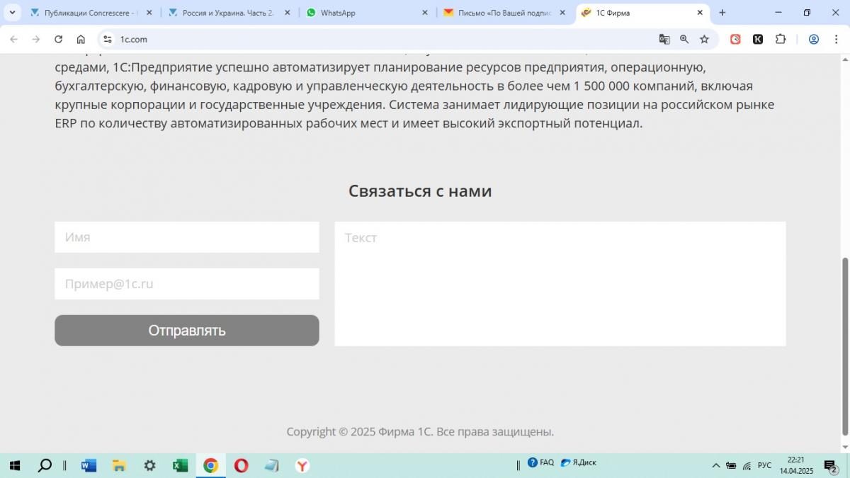Click the Translate page icon in address bar
Image resolution: width=850 pixels, height=478 pixels.
coord(664,40)
